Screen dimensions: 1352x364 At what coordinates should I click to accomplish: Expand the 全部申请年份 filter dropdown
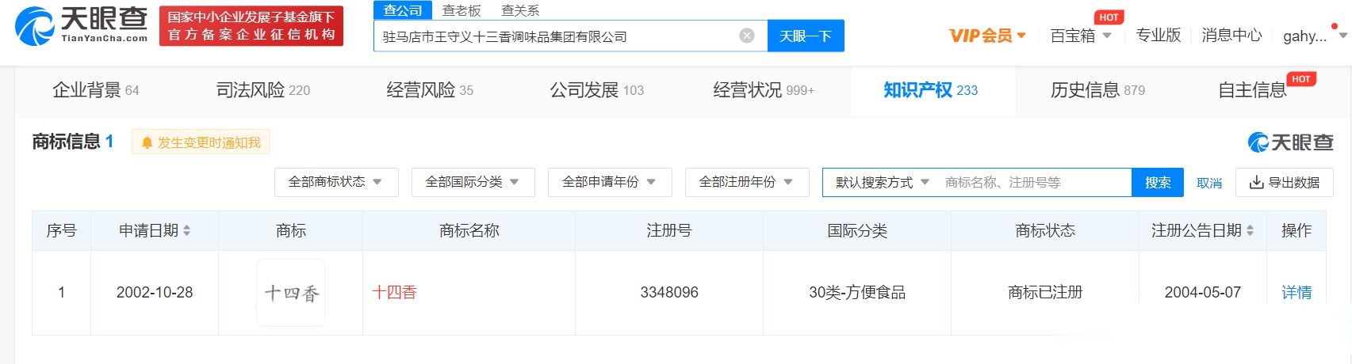coord(610,182)
